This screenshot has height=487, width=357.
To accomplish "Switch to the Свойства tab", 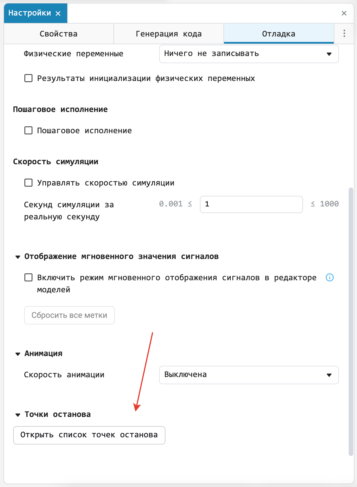I will [59, 34].
